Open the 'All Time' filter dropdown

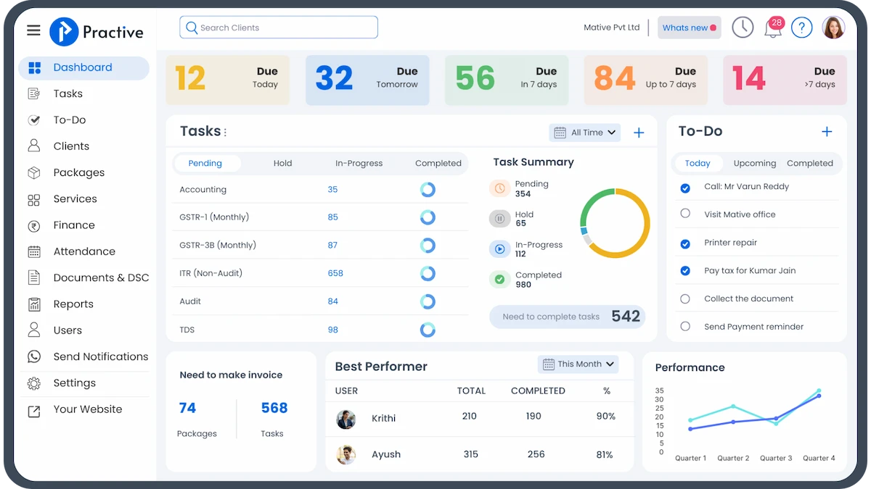585,132
